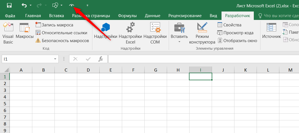Select row 8 header

click(x=5, y=124)
